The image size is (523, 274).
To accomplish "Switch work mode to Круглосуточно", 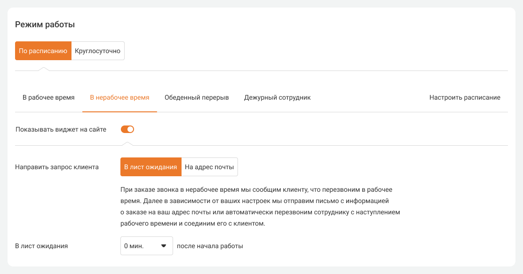I will click(x=98, y=51).
